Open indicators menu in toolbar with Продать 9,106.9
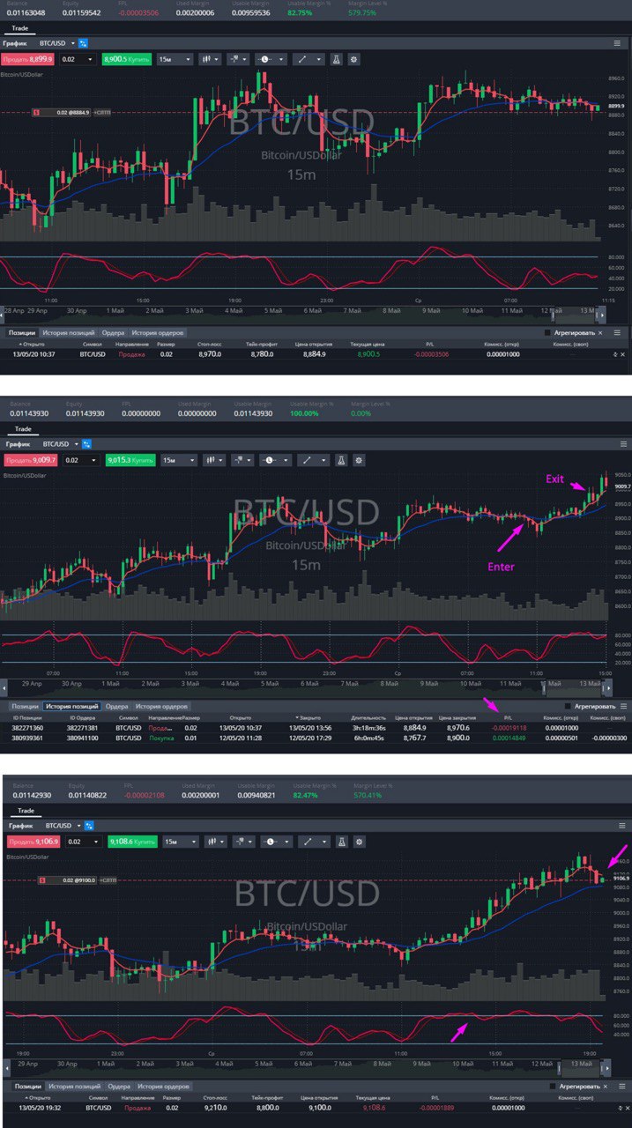The height and width of the screenshot is (1128, 632). (x=245, y=842)
